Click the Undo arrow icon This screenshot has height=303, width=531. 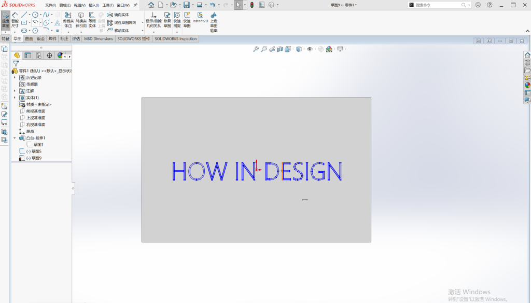pos(213,5)
